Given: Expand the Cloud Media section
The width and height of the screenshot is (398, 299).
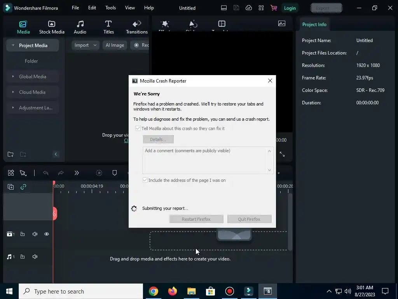Looking at the screenshot, I should [x=13, y=92].
